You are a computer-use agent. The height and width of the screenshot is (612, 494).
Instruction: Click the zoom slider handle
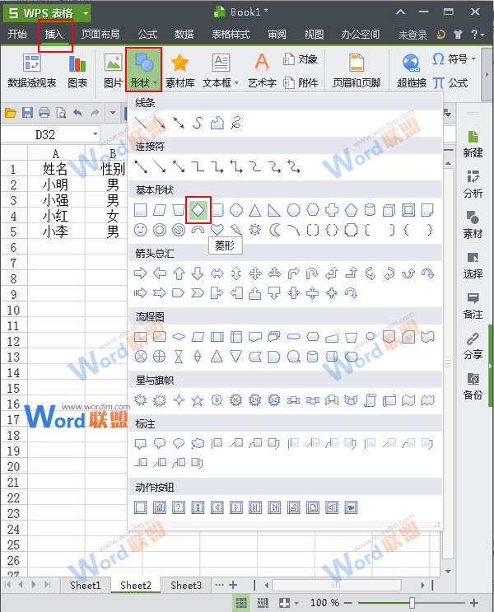click(412, 603)
